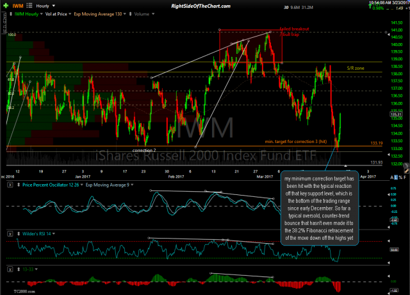Click the 141.00 price axis label
410x295 pixels.
[x=397, y=30]
